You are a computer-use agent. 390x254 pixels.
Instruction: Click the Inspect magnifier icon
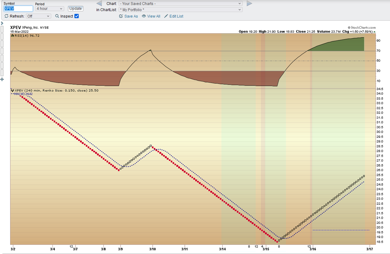[x=57, y=16]
